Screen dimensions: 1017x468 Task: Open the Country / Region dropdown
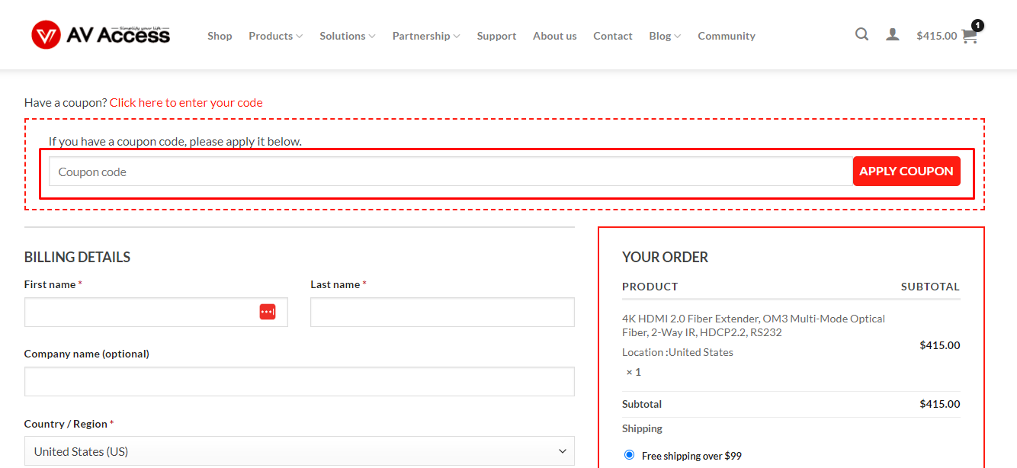[300, 451]
